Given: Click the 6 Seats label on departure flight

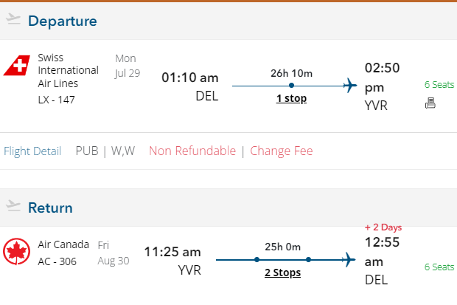Looking at the screenshot, I should [x=439, y=84].
